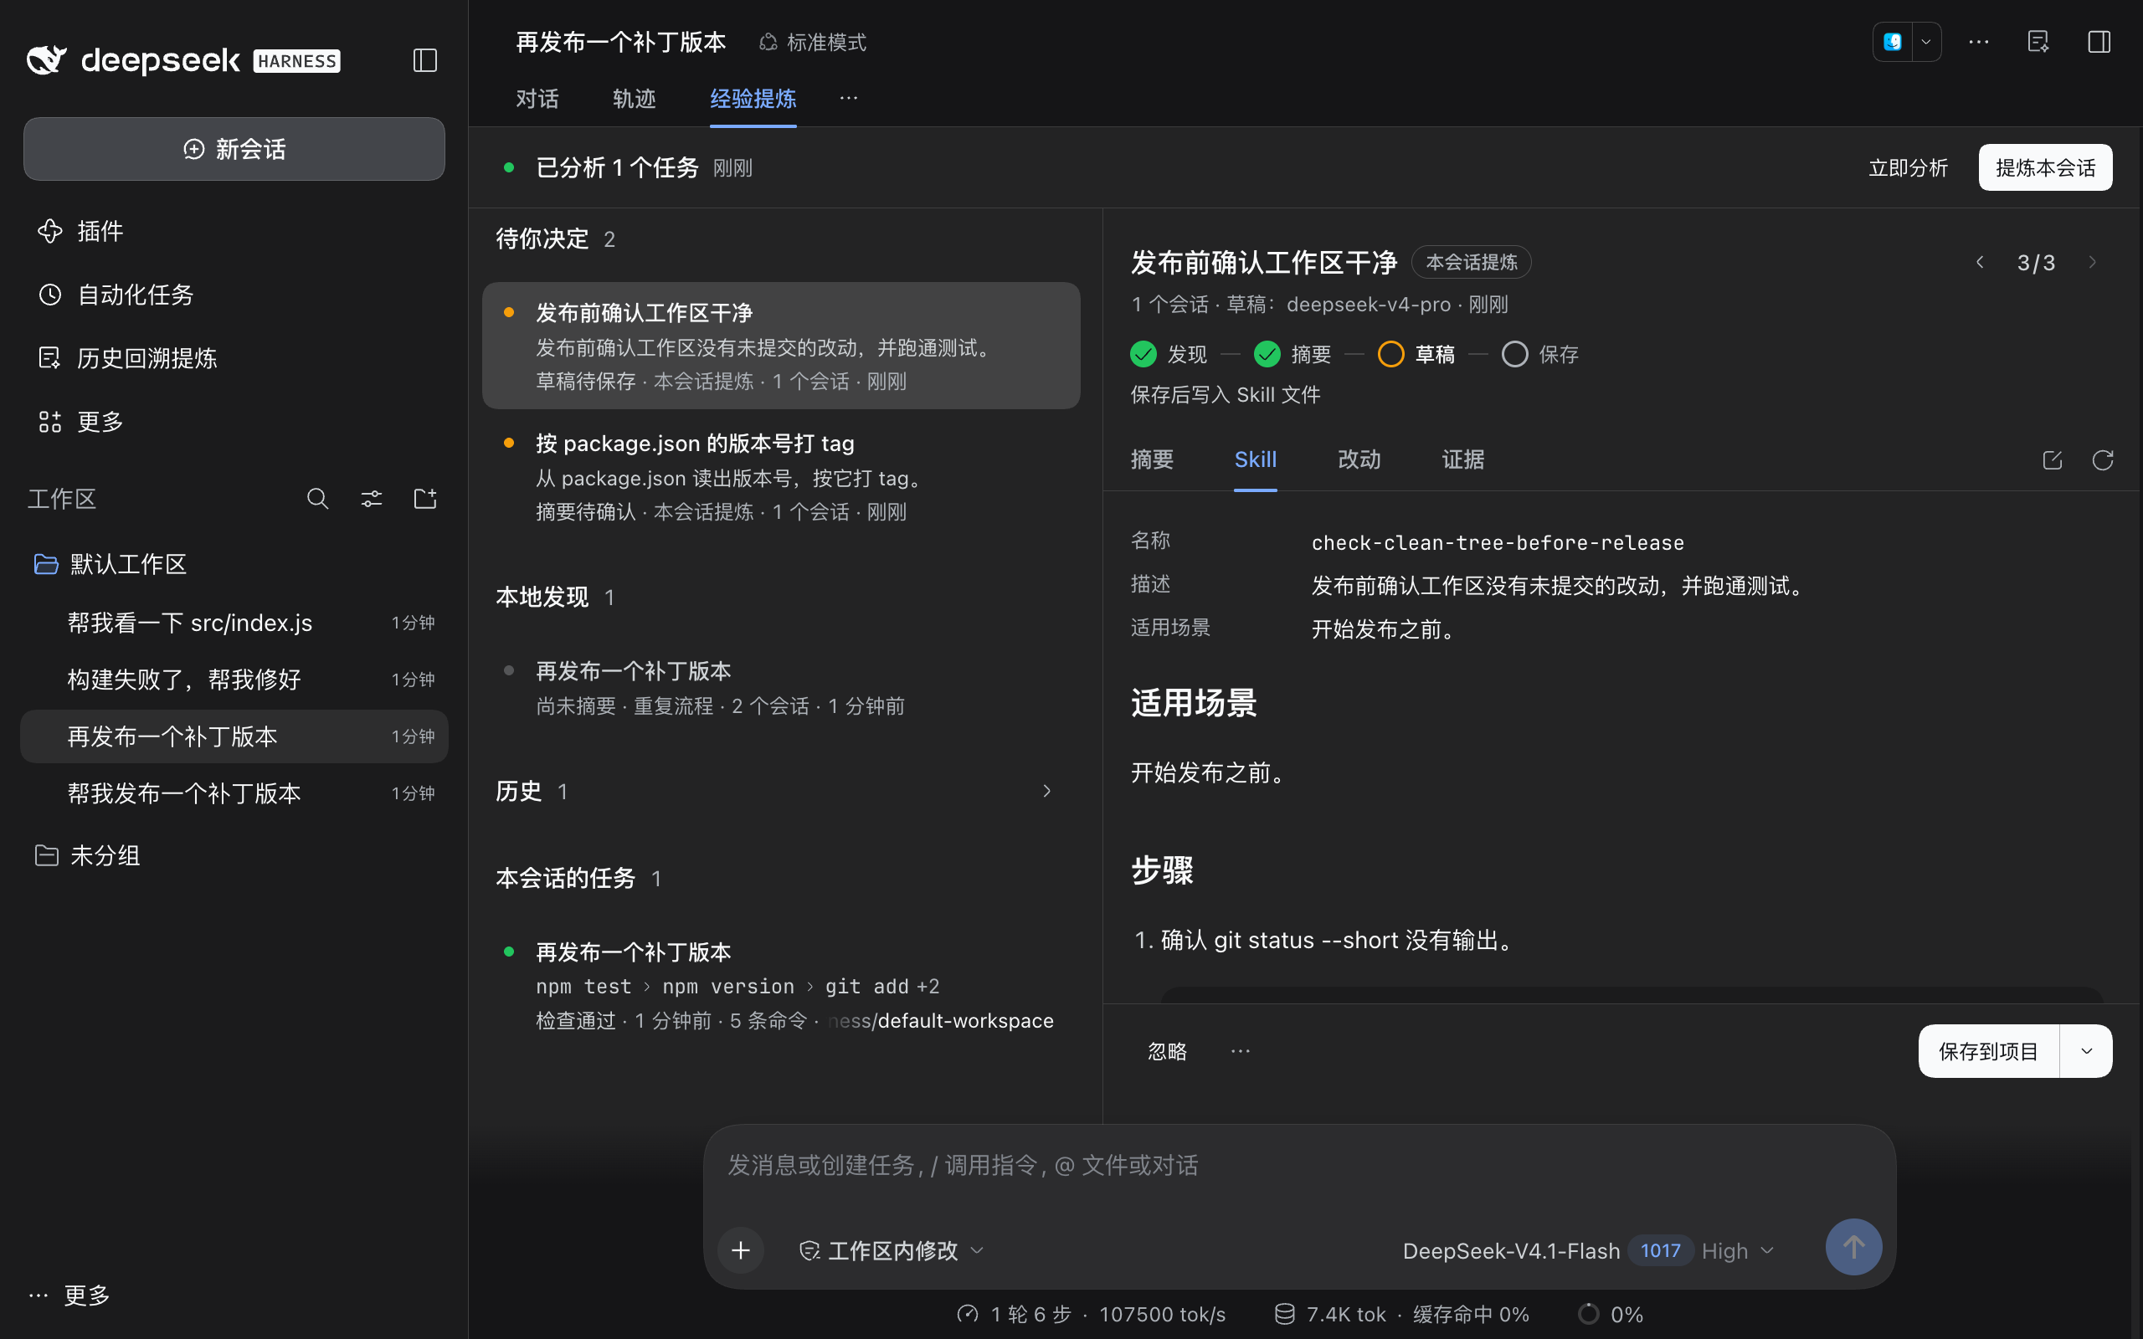Open the 摘要 detail tab
This screenshot has width=2143, height=1339.
click(x=1152, y=459)
